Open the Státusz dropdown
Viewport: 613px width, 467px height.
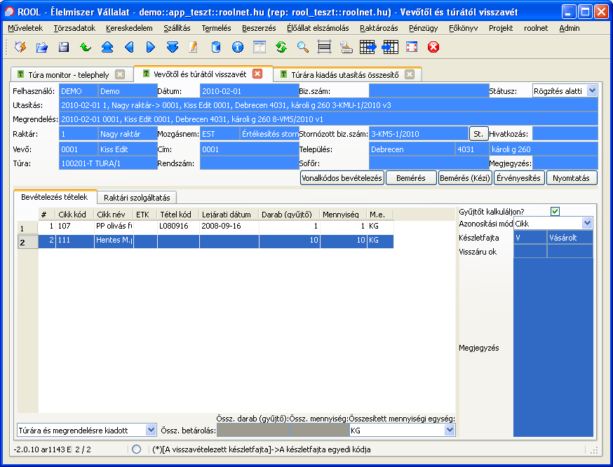pos(592,91)
